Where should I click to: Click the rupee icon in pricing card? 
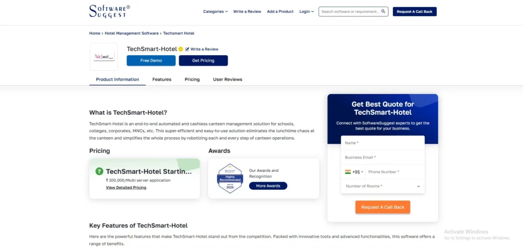pyautogui.click(x=99, y=171)
